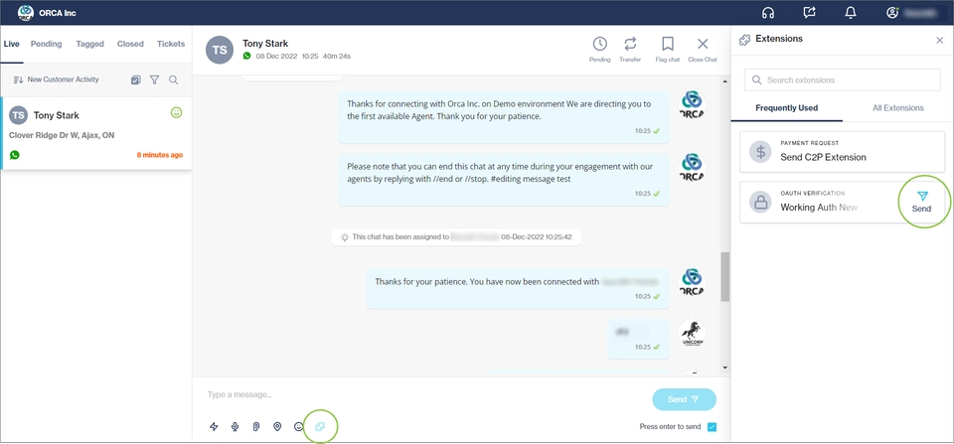Switch to the Tagged chats tab
The width and height of the screenshot is (954, 444).
89,44
